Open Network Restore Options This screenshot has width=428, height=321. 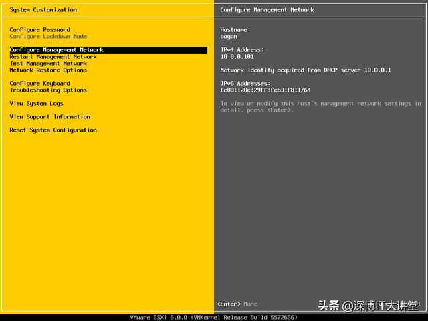[x=48, y=70]
